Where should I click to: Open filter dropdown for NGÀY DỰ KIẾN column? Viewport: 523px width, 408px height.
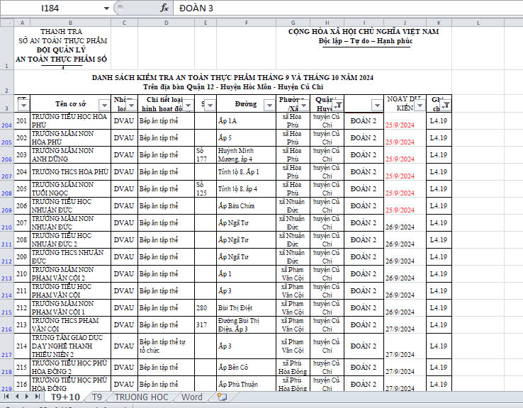420,106
